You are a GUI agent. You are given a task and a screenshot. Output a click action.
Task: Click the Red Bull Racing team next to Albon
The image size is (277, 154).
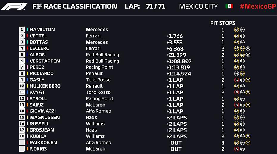[x=102, y=55]
